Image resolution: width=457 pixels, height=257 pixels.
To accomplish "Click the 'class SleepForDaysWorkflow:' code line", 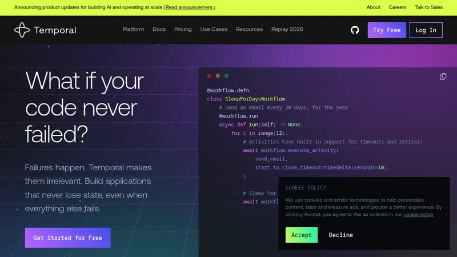I will click(247, 99).
